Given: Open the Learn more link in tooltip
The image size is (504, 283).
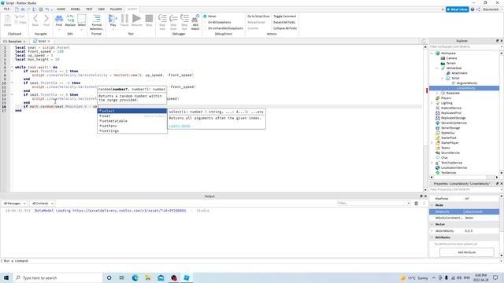Looking at the screenshot, I should click(x=180, y=126).
